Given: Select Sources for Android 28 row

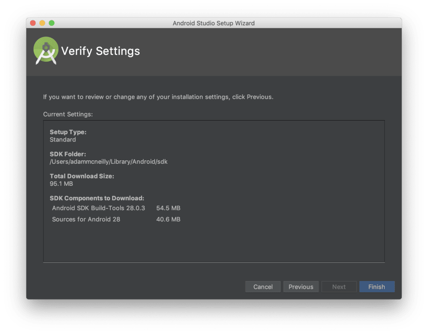Looking at the screenshot, I should click(x=116, y=219).
